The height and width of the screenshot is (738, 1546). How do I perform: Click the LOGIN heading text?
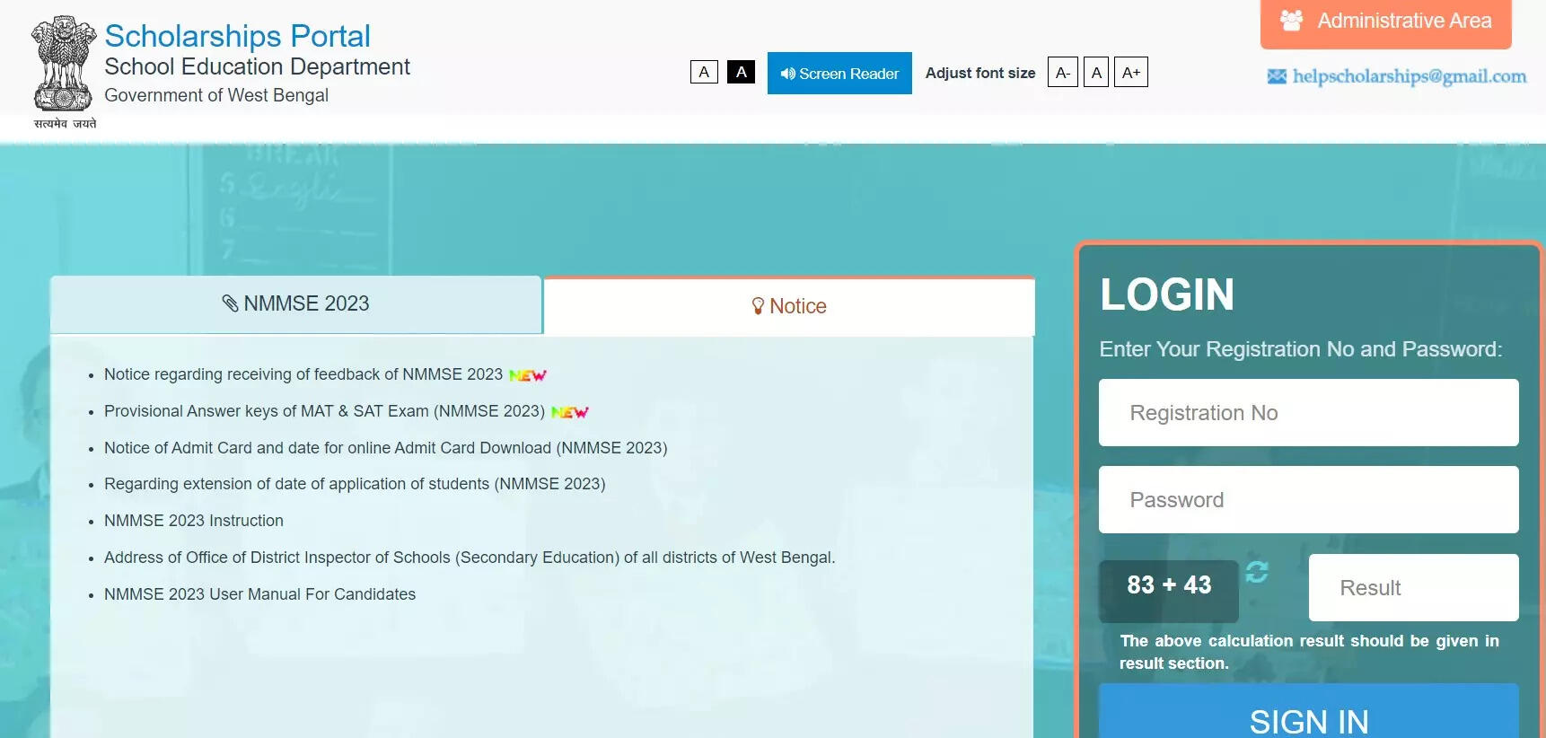point(1167,294)
